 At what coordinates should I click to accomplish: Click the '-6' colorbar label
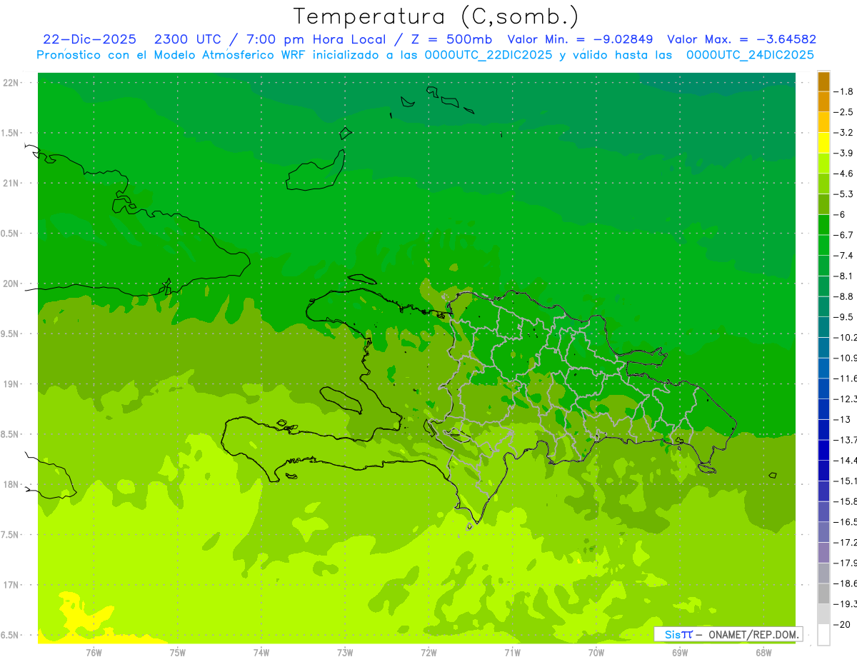[841, 214]
